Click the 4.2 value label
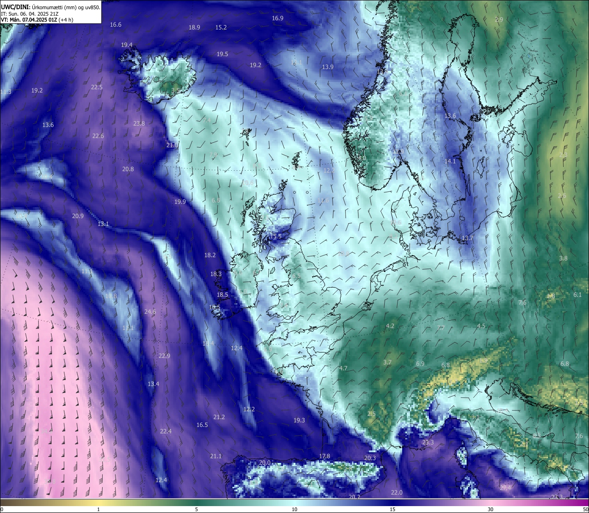Image resolution: width=589 pixels, height=513 pixels. (x=390, y=326)
